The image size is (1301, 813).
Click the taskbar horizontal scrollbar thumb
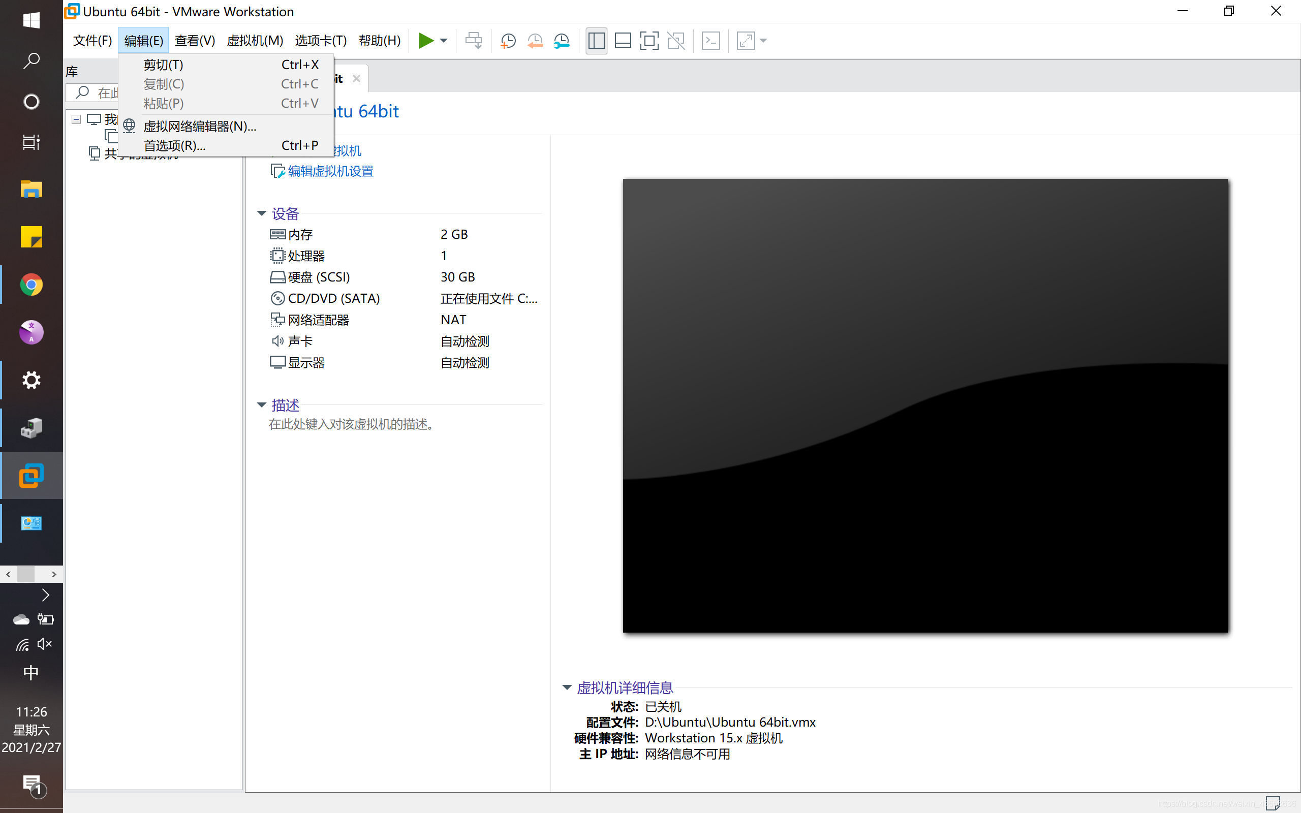(26, 574)
